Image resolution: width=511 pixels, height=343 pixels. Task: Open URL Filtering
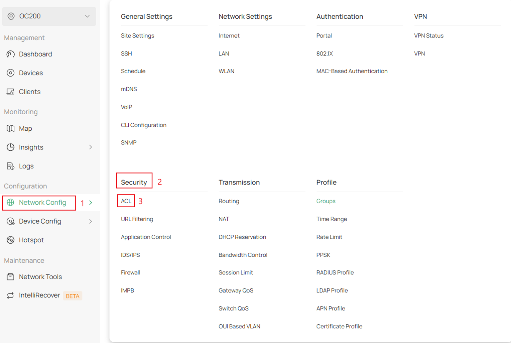[x=137, y=219]
